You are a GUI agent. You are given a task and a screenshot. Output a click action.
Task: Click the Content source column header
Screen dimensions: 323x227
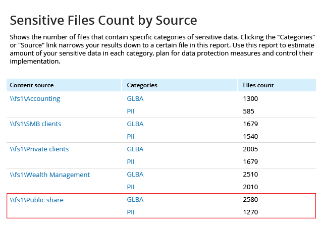[32, 85]
